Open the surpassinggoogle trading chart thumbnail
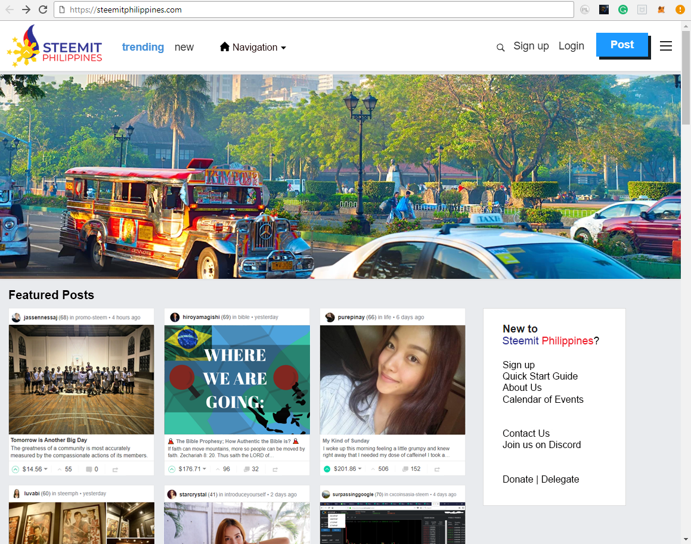The image size is (691, 544). pos(393,523)
